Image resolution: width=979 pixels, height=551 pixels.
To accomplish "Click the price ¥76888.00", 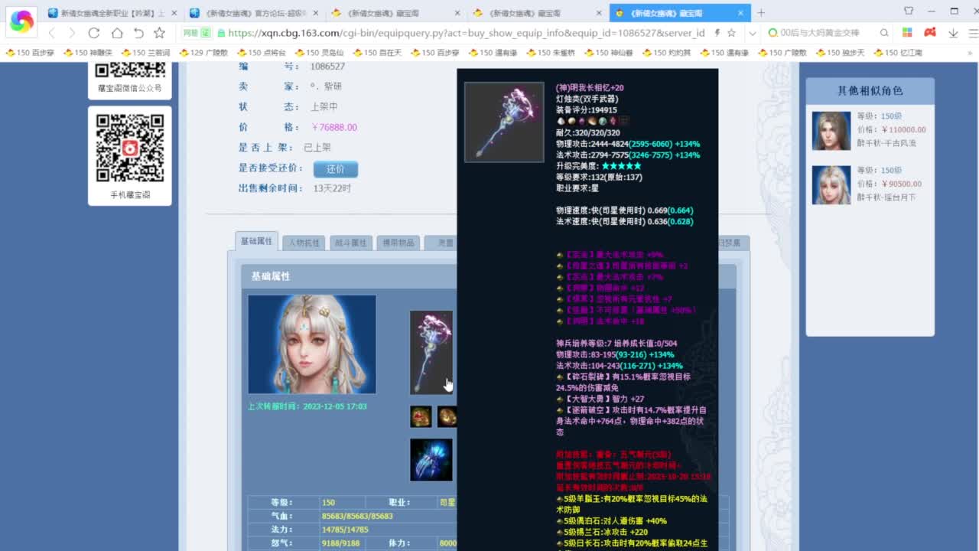I will pyautogui.click(x=334, y=127).
